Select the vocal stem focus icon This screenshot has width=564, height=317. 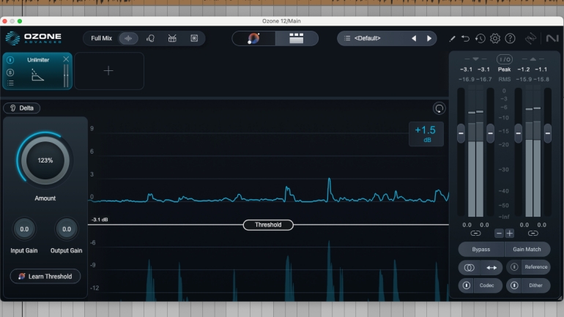[x=150, y=38]
